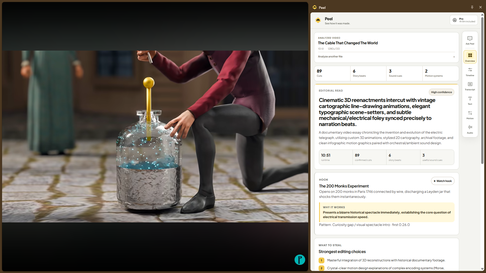Click the video resolution '1280×720' text
This screenshot has width=486, height=273.
pyautogui.click(x=334, y=49)
